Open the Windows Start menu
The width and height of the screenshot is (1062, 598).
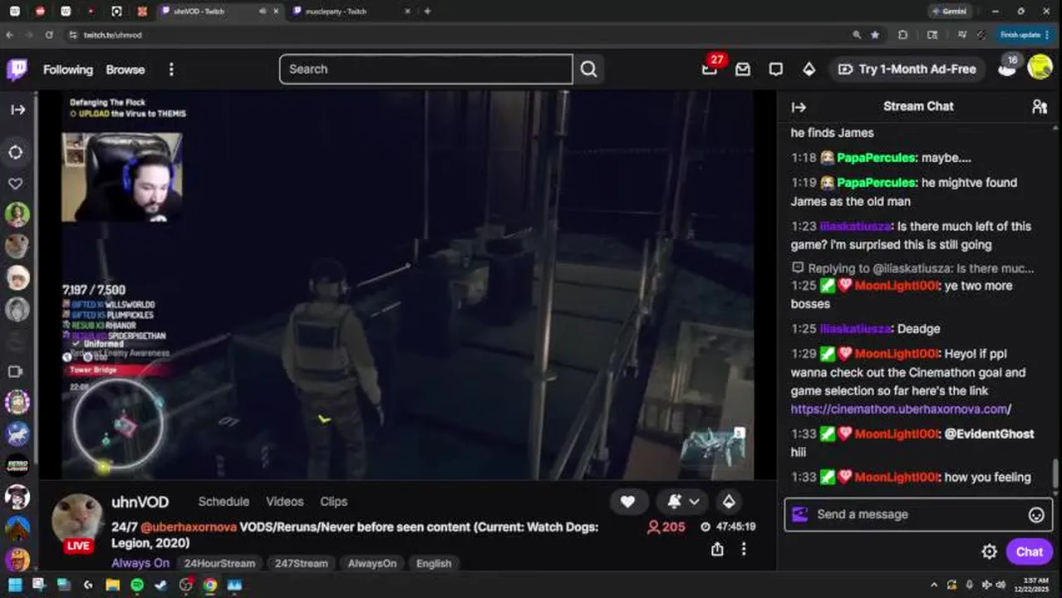15,585
